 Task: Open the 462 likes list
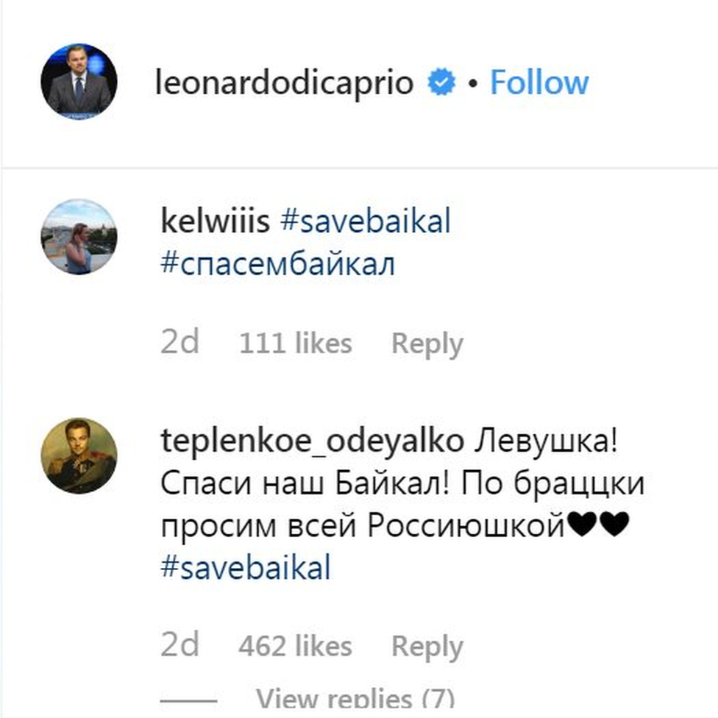[296, 644]
